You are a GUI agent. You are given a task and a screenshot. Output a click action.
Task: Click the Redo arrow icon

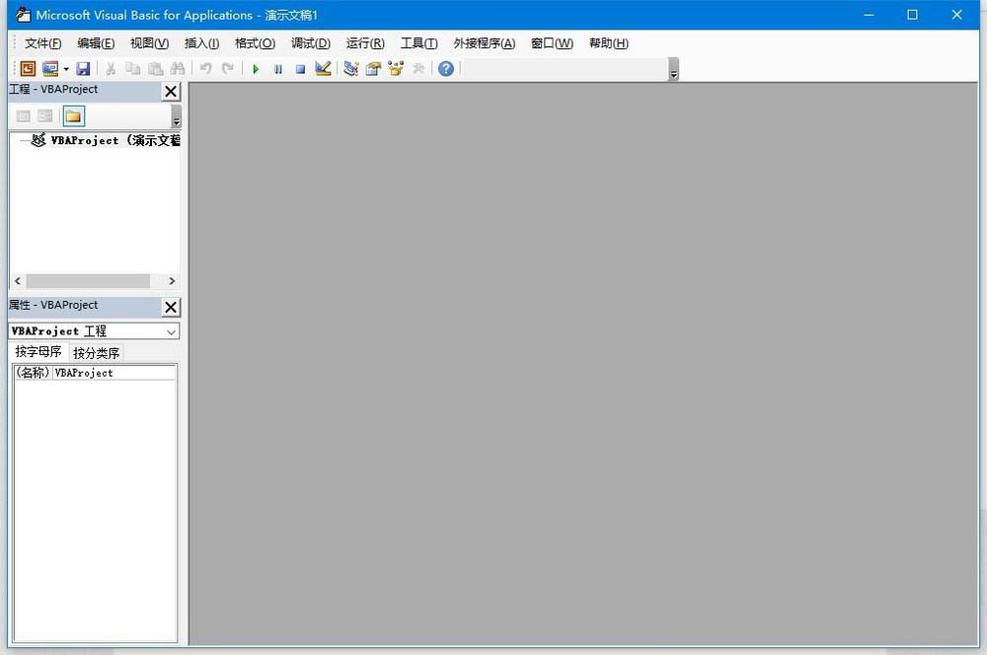click(x=228, y=69)
